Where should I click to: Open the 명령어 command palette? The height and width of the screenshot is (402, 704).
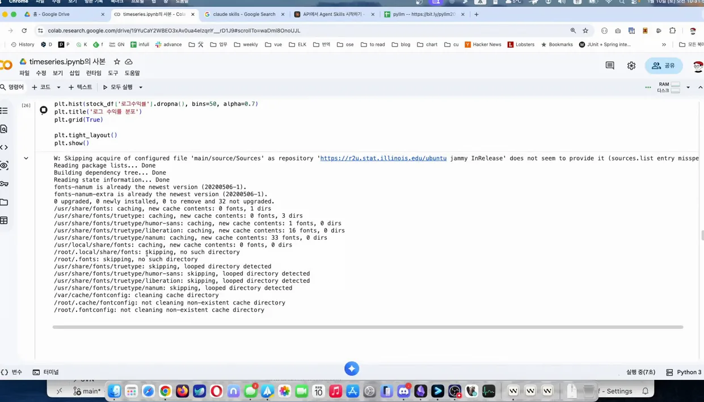[x=12, y=87]
